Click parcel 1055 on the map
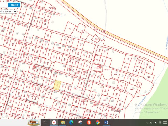 [x=8, y=62]
